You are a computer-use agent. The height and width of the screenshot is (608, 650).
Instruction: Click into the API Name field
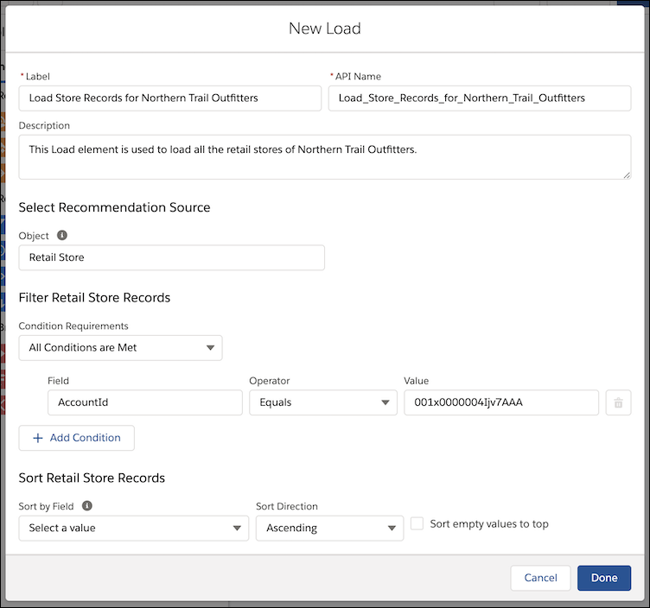click(x=480, y=98)
